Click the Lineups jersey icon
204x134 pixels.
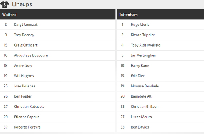pos(4,5)
